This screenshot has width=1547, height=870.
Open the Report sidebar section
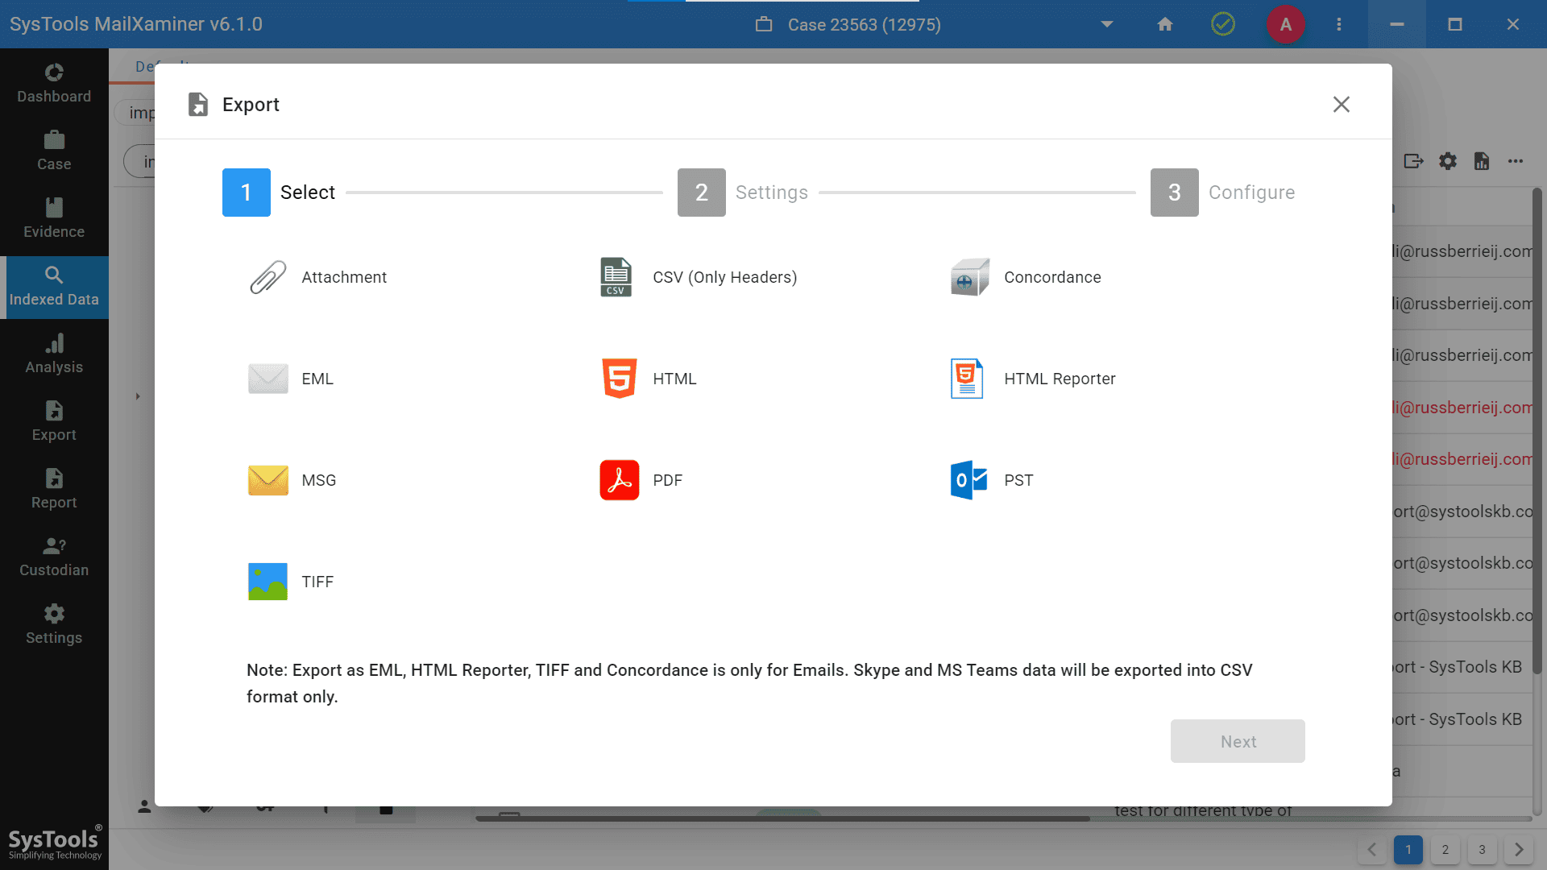[x=54, y=490]
